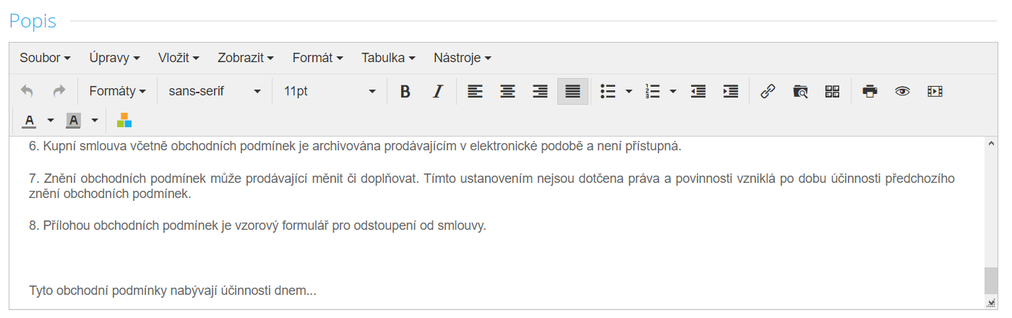Click the insert media film icon
This screenshot has height=318, width=1012.
[x=935, y=91]
